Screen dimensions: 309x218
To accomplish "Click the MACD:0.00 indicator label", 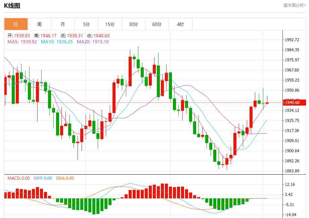I will click(18, 178).
